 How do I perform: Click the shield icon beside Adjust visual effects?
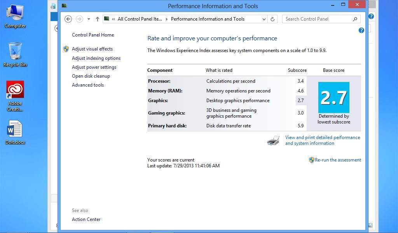66,49
